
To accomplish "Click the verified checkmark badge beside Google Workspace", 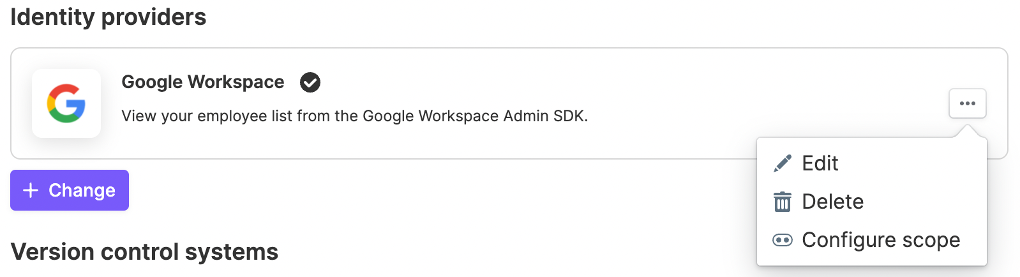I will point(310,82).
